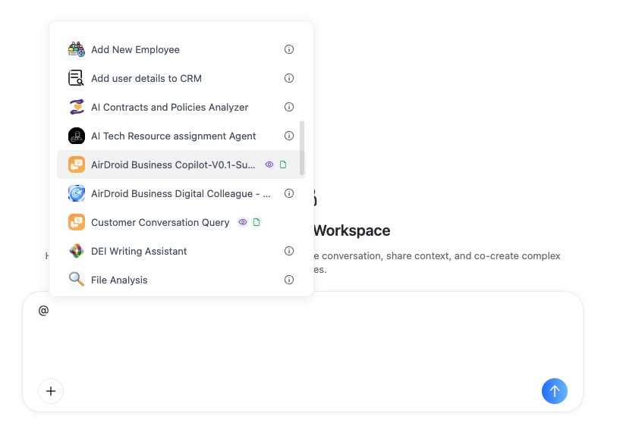Image resolution: width=620 pixels, height=429 pixels.
Task: Click the document icon on AirDroid Business Copilot
Action: click(x=283, y=164)
